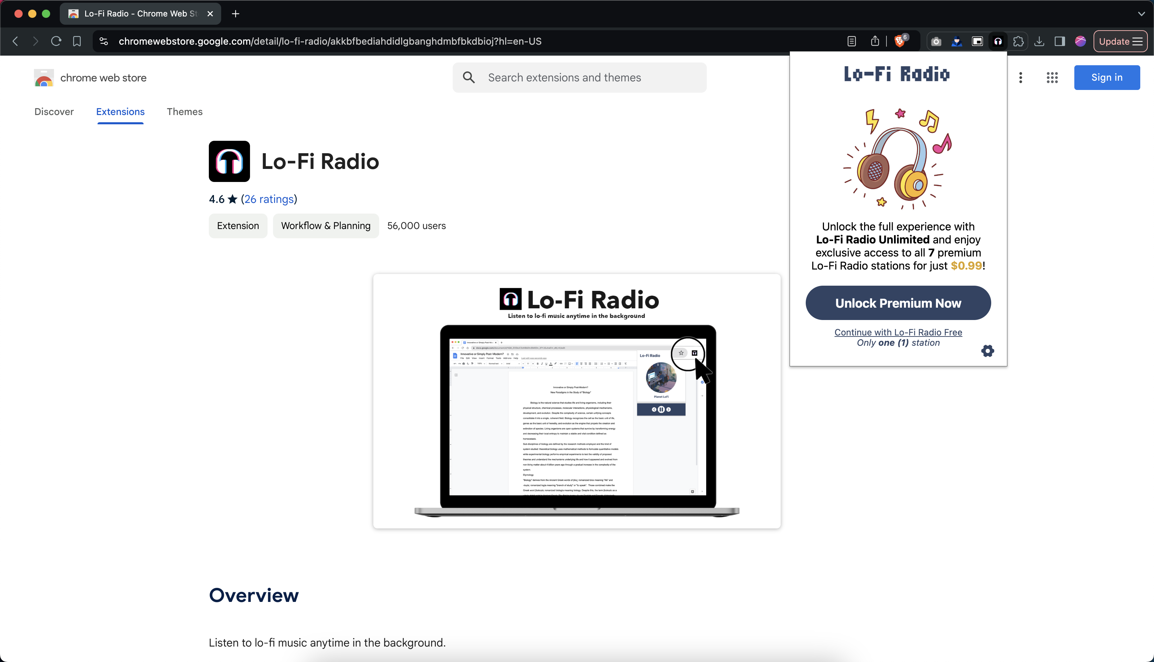Go back to the previous page
1154x662 pixels.
(15, 41)
